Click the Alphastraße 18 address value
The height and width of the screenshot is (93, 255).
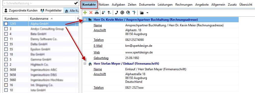tap(135, 74)
